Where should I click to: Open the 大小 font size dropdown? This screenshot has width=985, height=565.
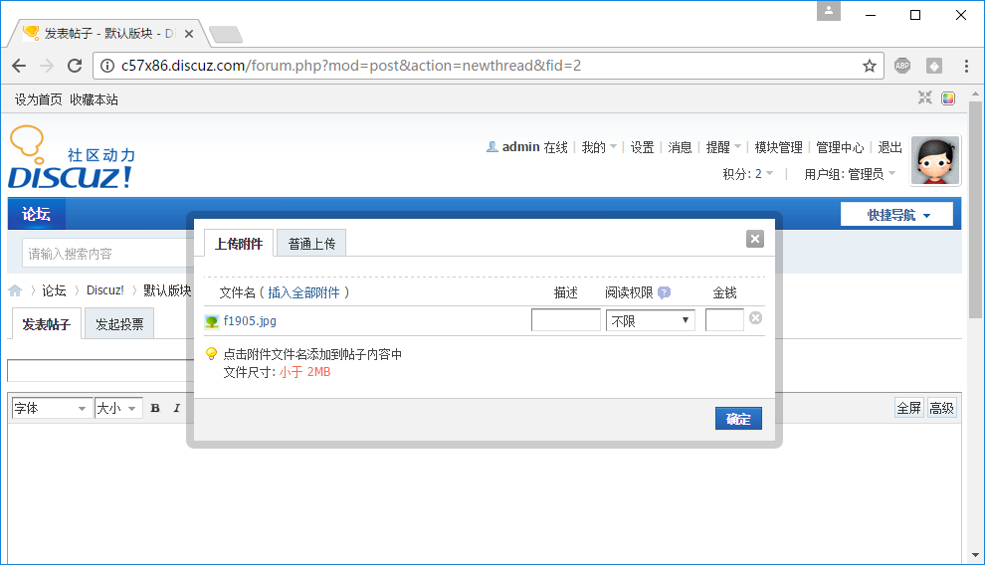[x=118, y=408]
